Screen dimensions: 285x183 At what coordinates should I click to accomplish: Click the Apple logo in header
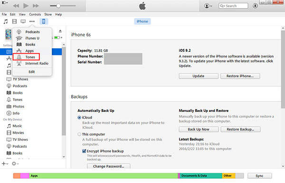tap(142, 6)
